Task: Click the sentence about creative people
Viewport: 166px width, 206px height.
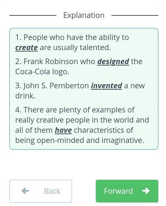Action: 82,125
